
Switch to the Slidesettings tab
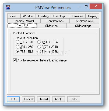tap(83, 26)
